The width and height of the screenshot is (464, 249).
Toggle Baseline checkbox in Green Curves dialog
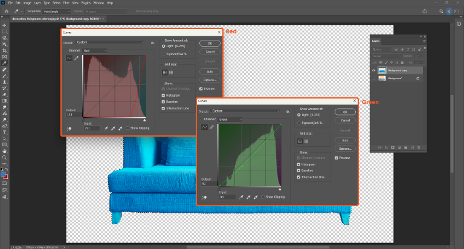tap(298, 171)
